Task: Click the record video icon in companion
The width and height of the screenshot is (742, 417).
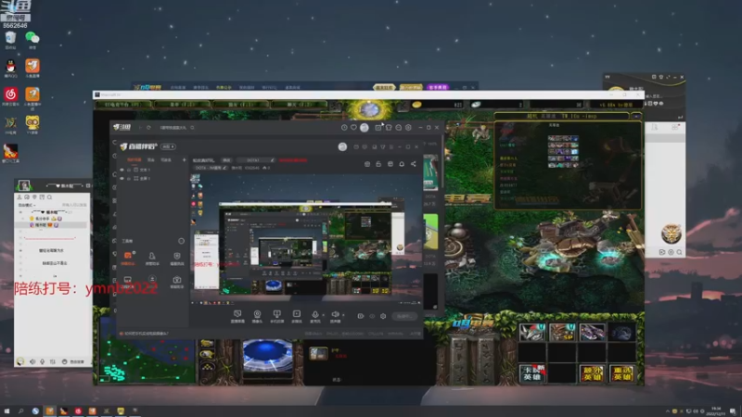Action: click(361, 316)
